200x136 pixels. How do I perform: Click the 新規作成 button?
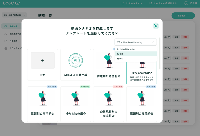pyautogui.click(x=183, y=16)
